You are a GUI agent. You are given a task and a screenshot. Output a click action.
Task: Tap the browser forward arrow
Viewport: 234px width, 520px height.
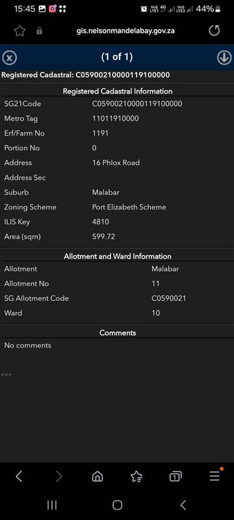click(x=58, y=476)
